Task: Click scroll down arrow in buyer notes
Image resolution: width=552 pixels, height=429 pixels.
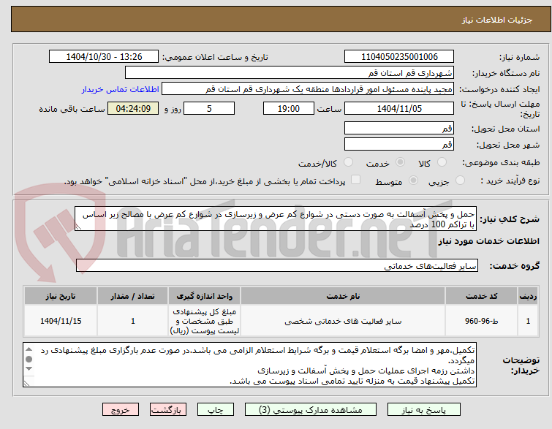Action: tap(29, 368)
